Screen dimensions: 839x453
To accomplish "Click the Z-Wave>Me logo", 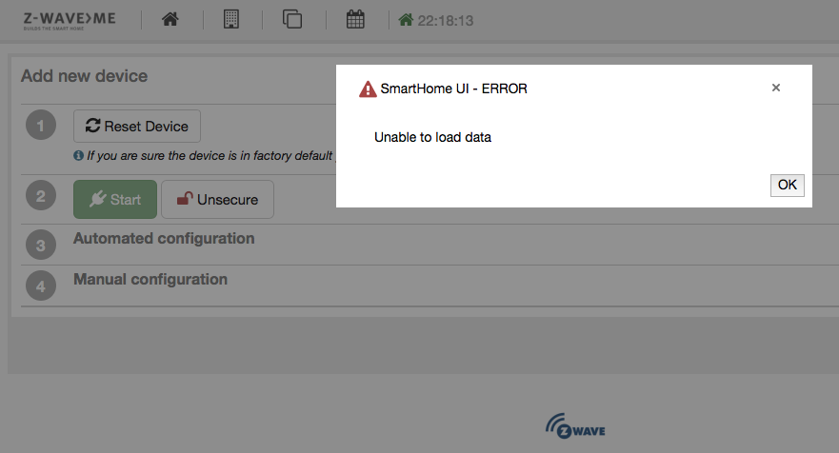I will tap(70, 20).
